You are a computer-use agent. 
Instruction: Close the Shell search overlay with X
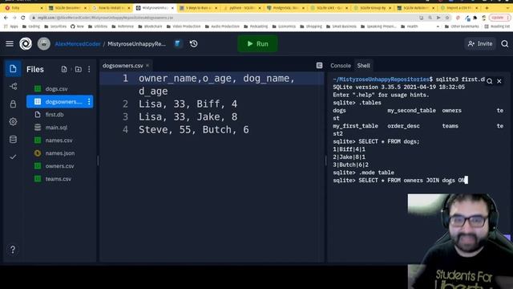pyautogui.click(x=499, y=81)
